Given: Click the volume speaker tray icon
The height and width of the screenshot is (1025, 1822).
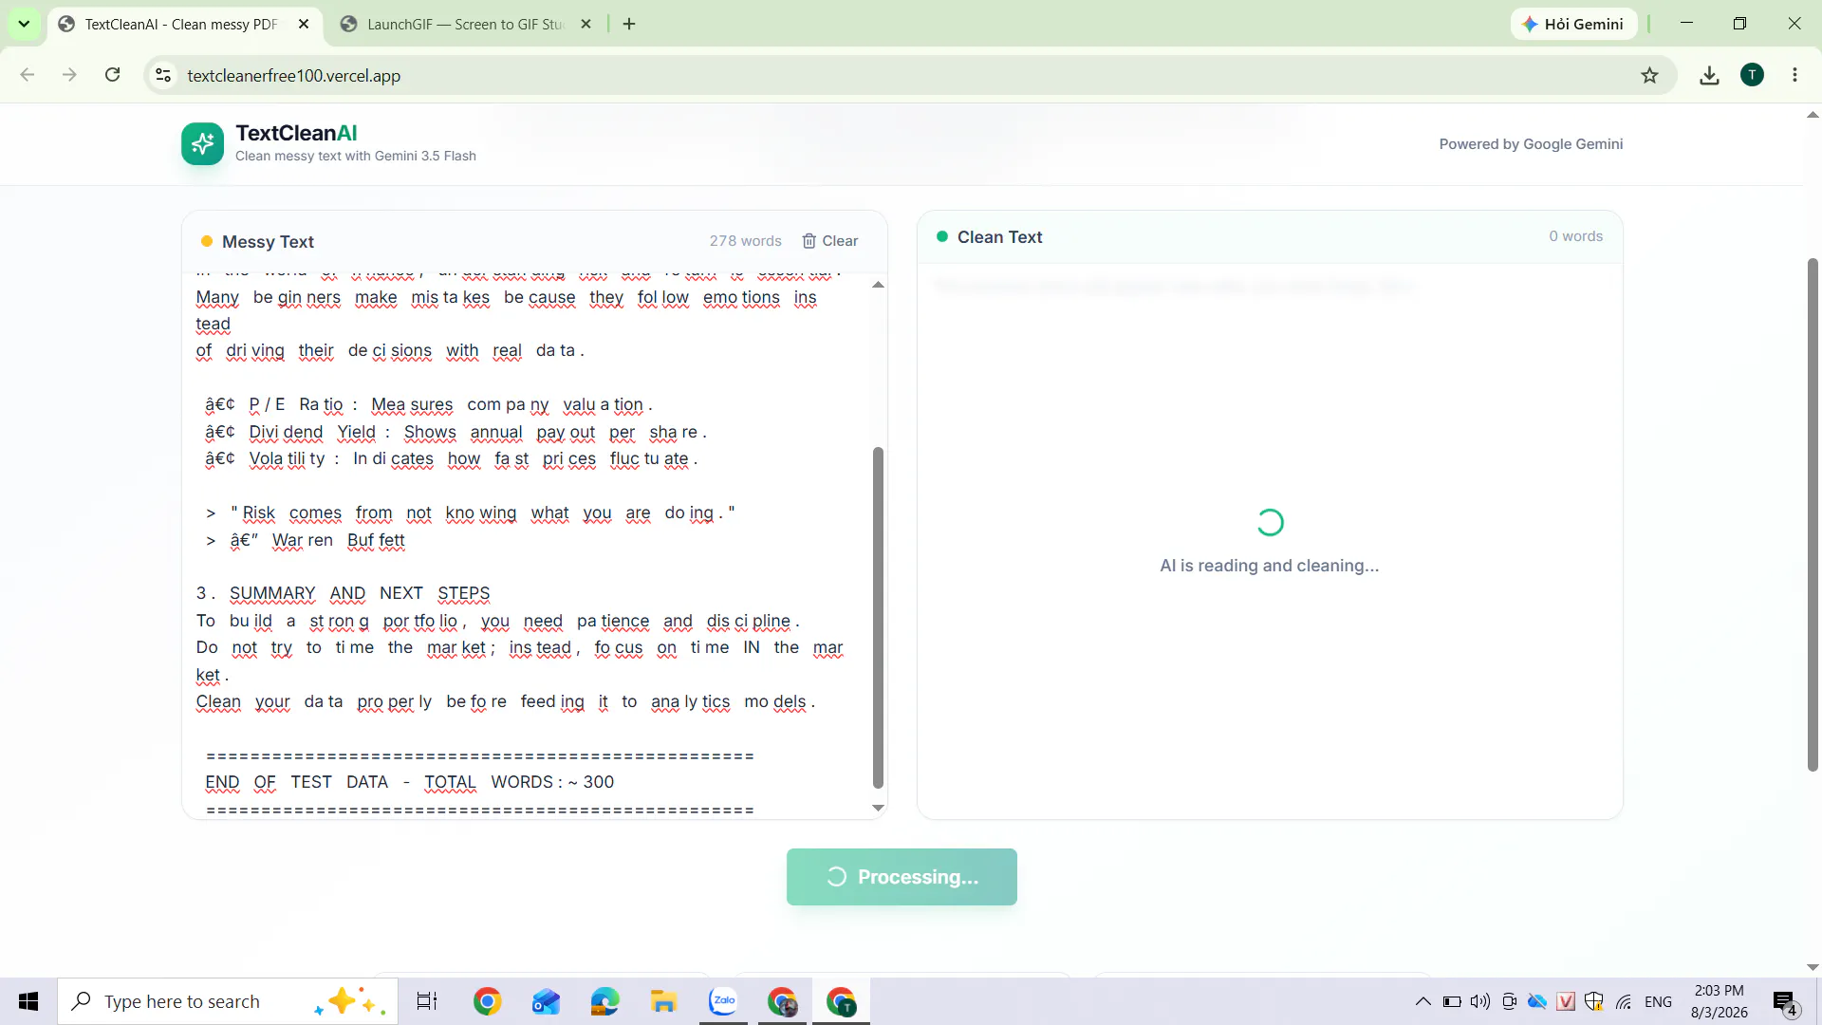Looking at the screenshot, I should pos(1480,1001).
